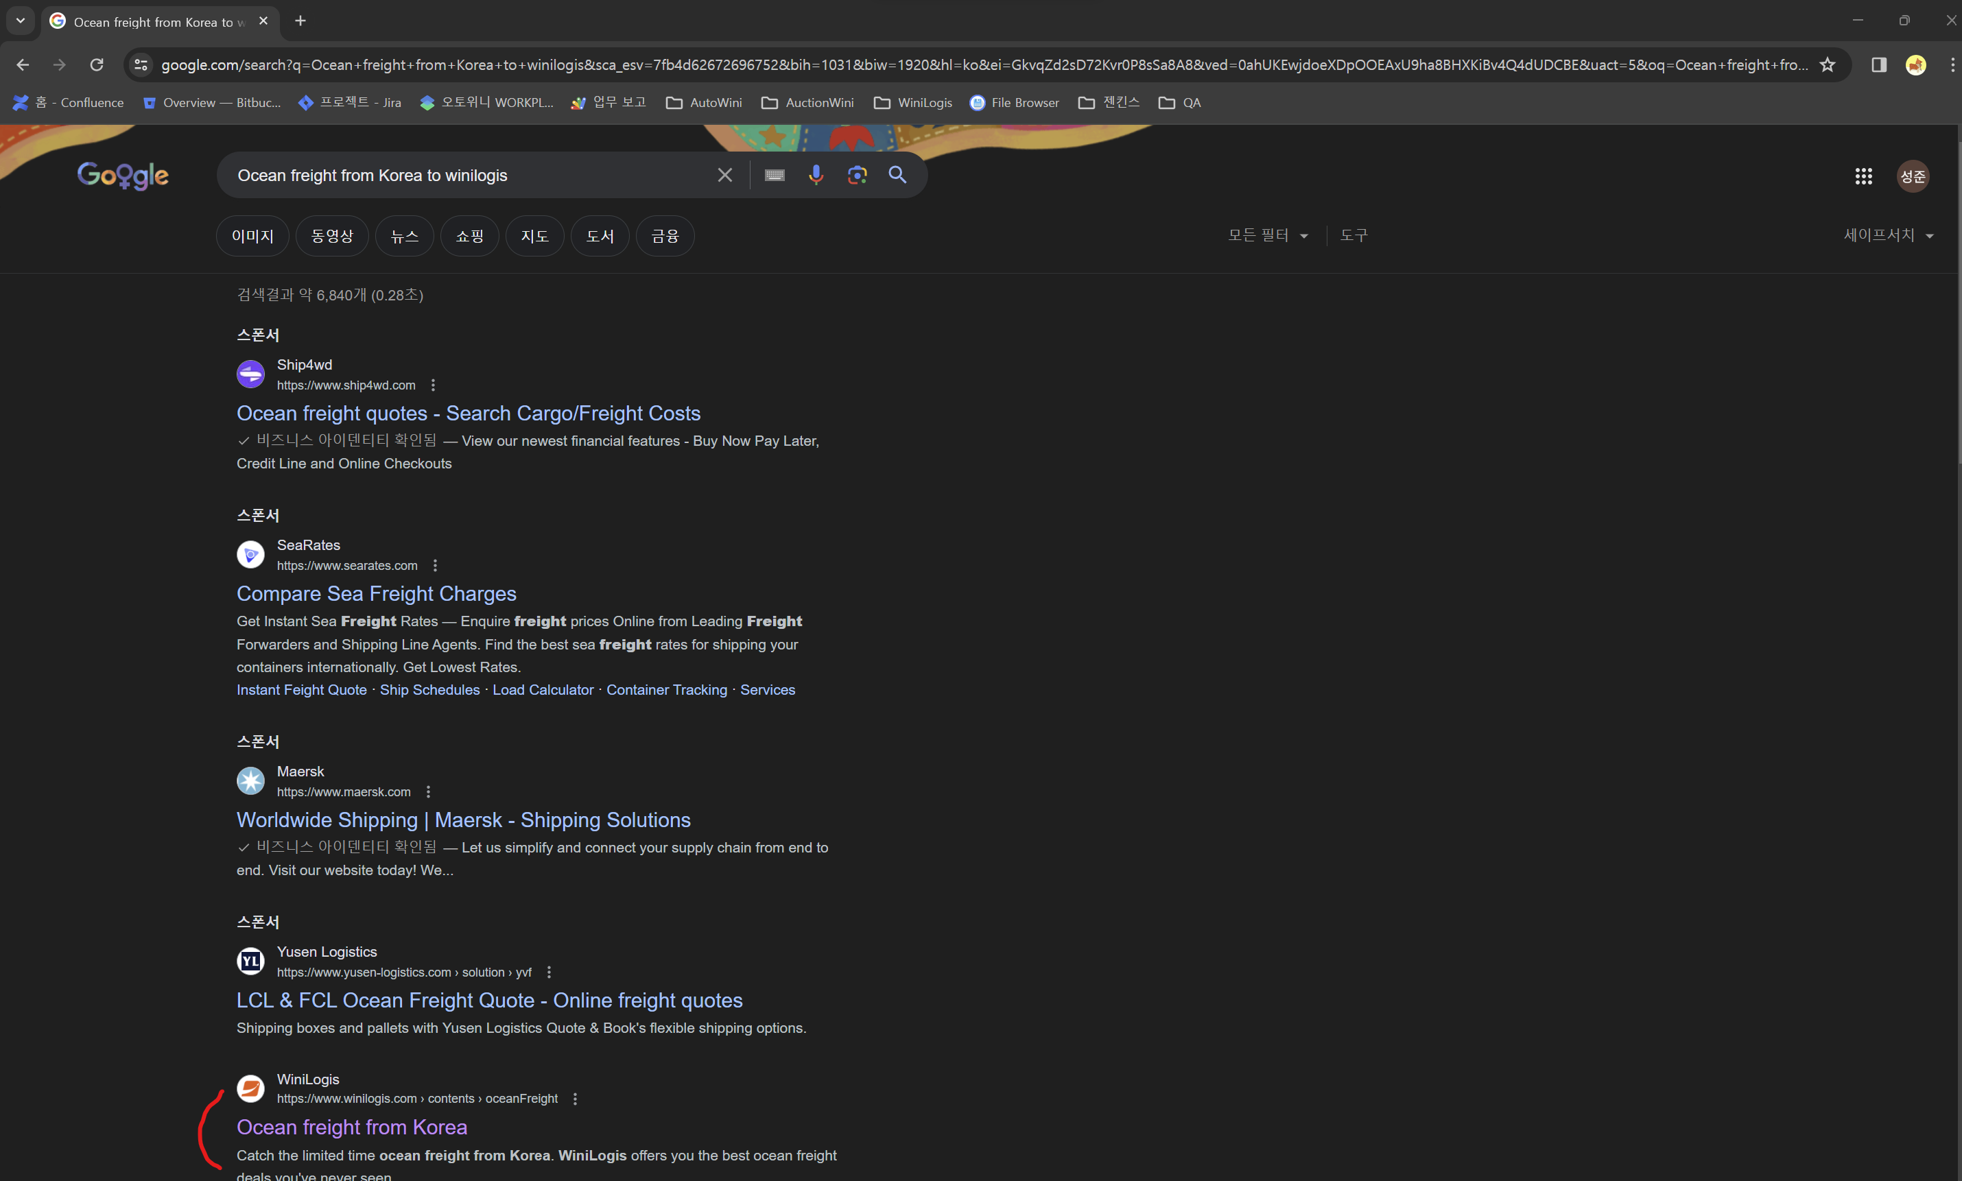Expand the 모든 필터 dropdown
The image size is (1962, 1181).
pos(1267,235)
